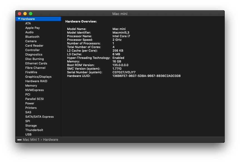Open Diagnostics information
The image size is (240, 163).
[x=34, y=54]
